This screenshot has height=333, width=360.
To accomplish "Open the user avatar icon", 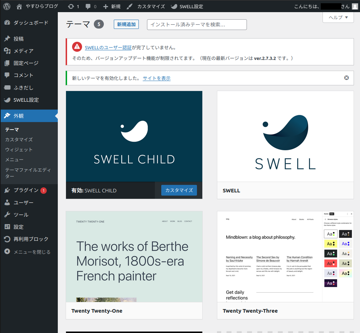I will point(355,6).
